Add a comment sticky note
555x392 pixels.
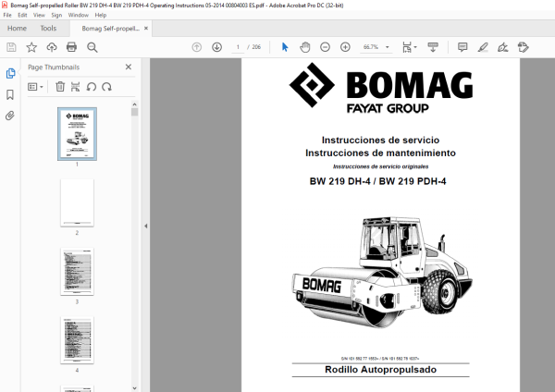click(x=462, y=47)
